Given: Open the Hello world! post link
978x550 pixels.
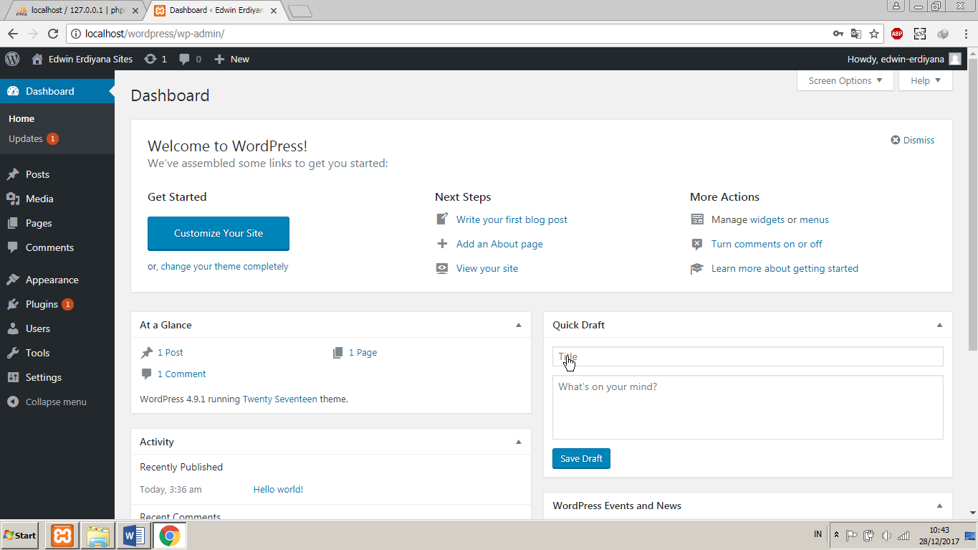Looking at the screenshot, I should [x=278, y=489].
